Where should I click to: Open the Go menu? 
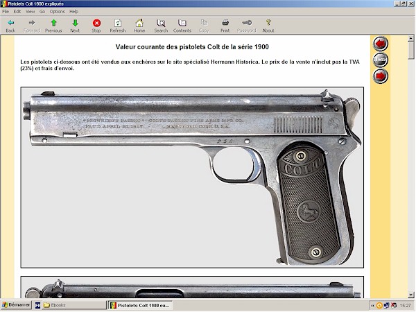click(x=42, y=11)
